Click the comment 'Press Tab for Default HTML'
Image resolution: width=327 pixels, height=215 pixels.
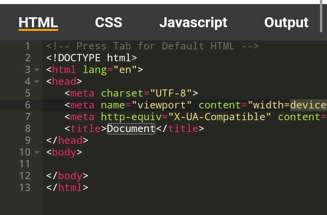click(153, 46)
